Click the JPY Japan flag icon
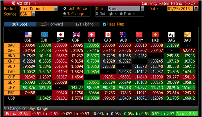Image resolution: width=202 pixels, height=117 pixels. pos(61,35)
